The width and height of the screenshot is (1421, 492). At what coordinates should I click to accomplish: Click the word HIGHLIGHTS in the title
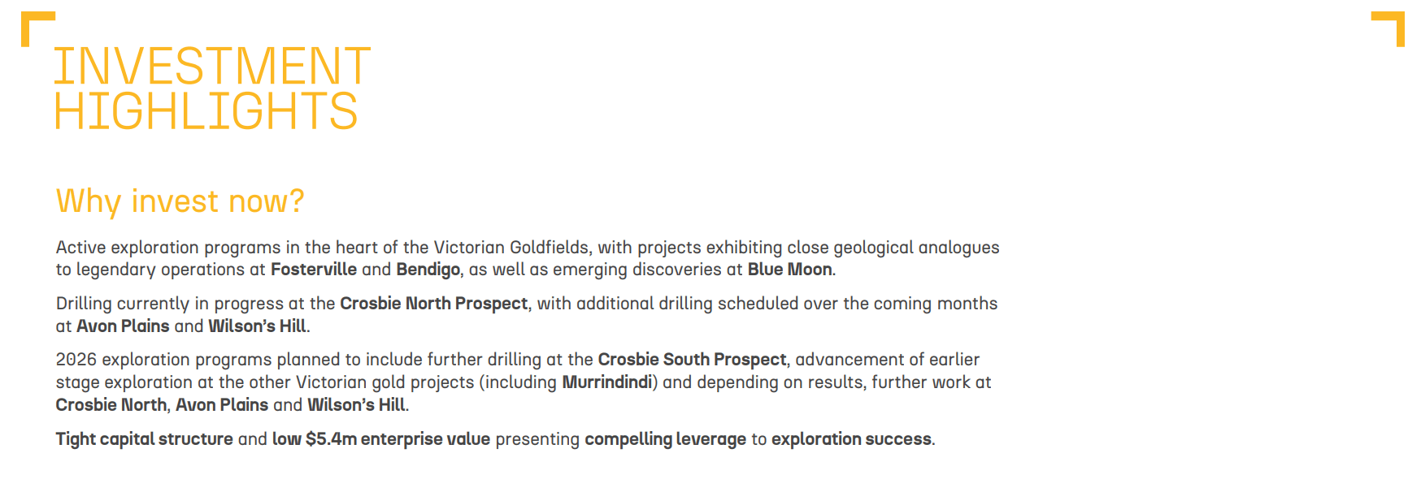[x=206, y=111]
